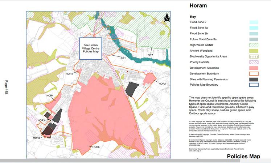Click the 'Flood Zone 3b' legend text
This screenshot has width=271, height=163.
199,34
